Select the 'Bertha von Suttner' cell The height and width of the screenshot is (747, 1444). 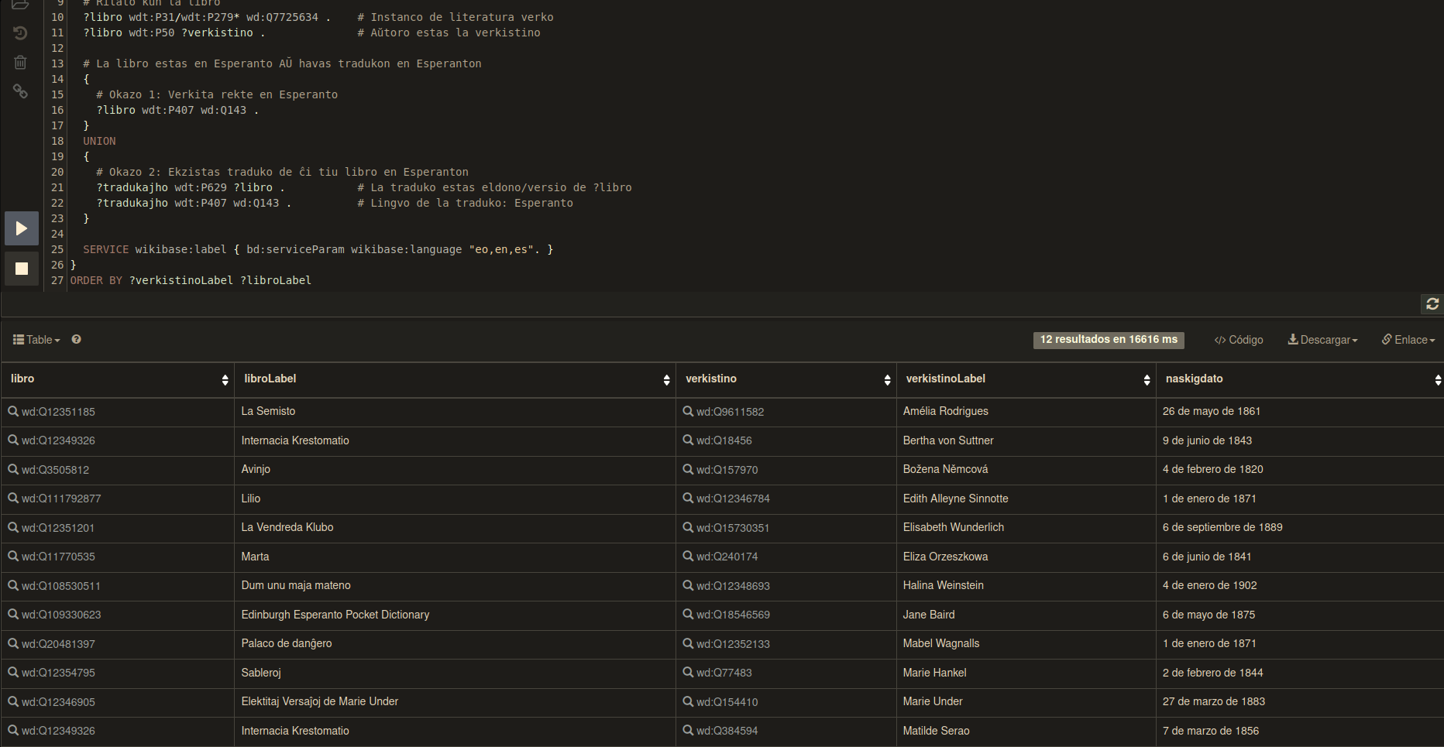pos(1026,441)
